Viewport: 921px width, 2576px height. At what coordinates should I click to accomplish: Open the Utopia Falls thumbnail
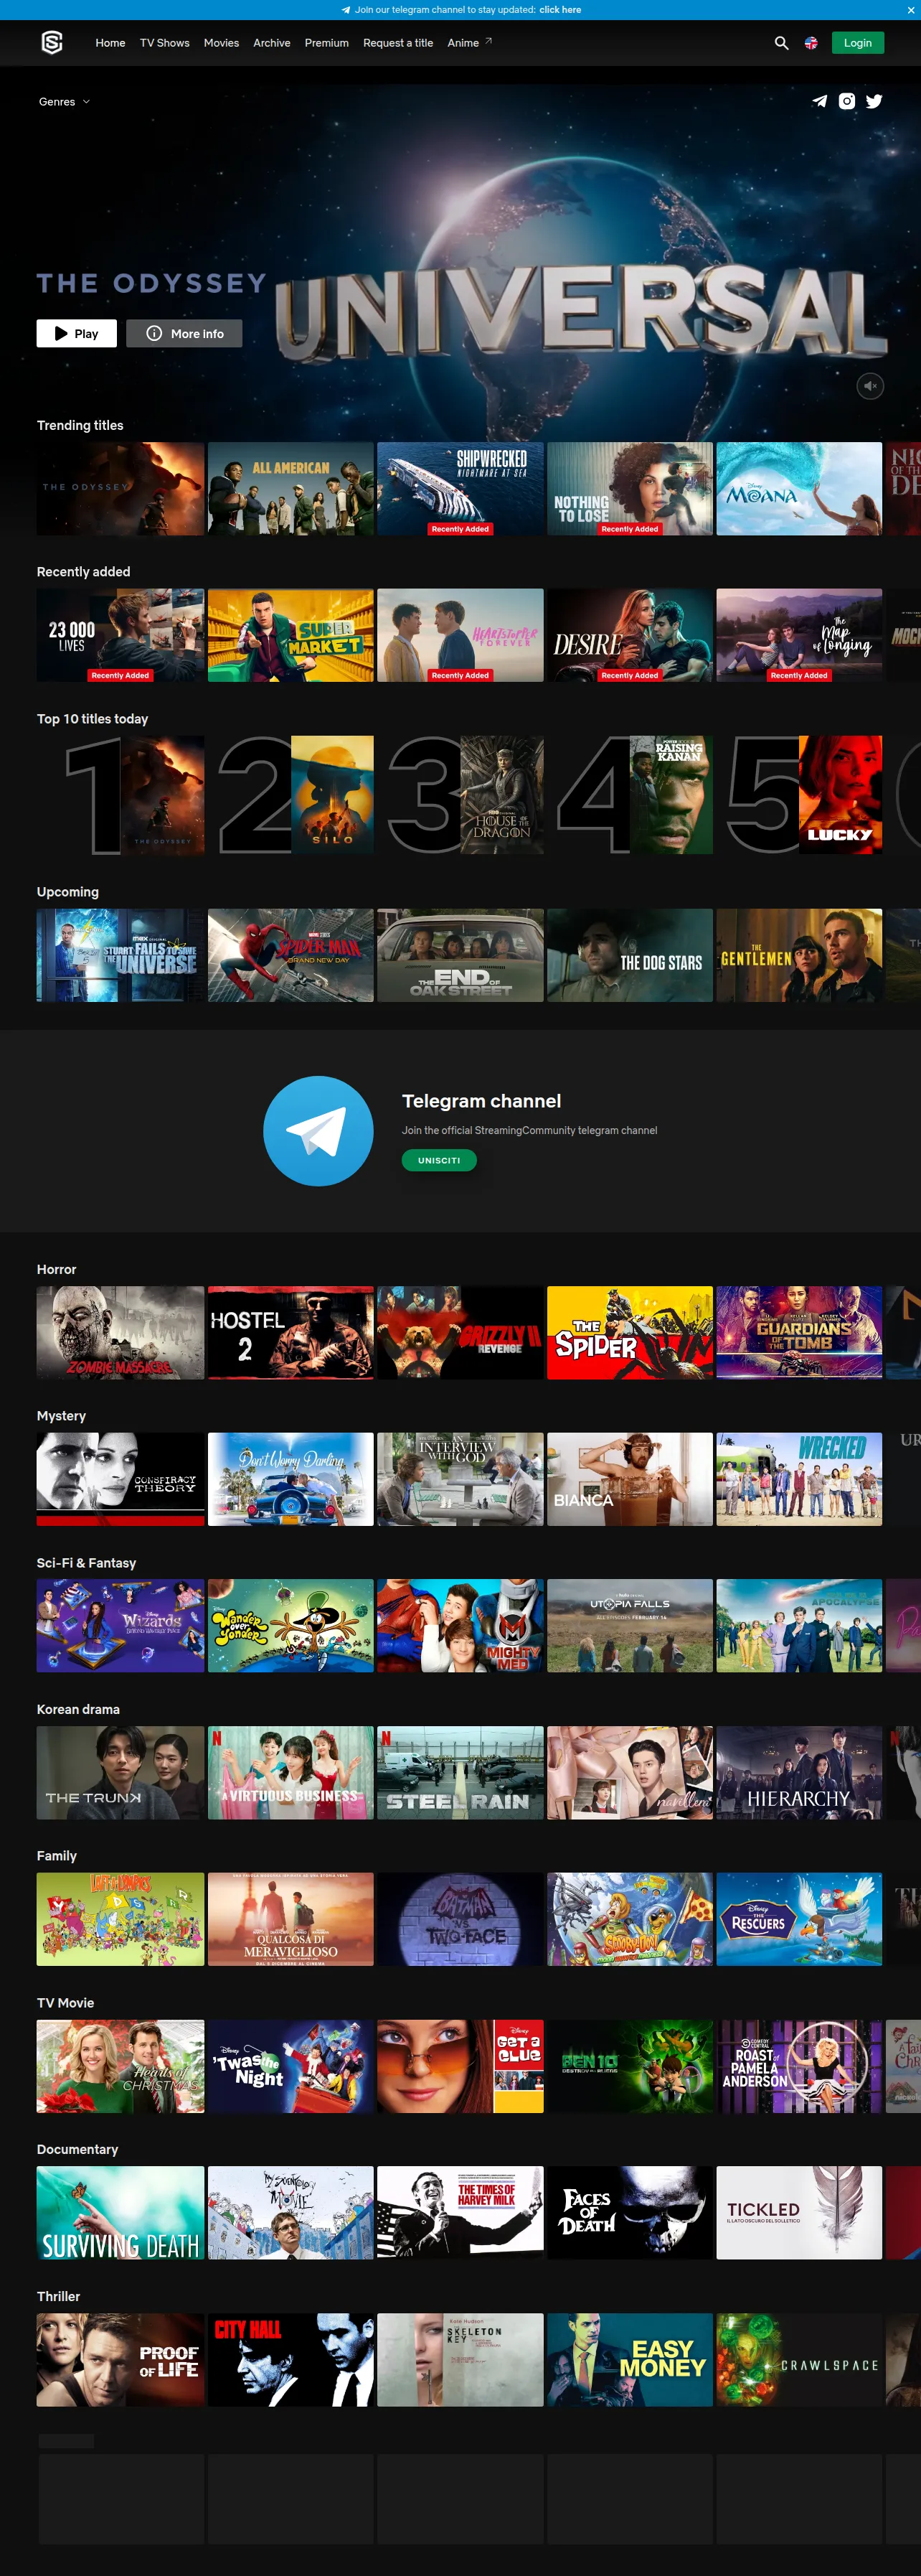click(630, 1626)
